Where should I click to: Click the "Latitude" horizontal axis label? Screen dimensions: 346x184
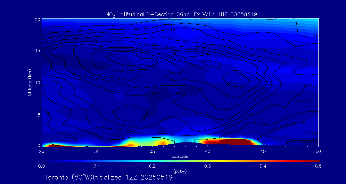pos(180,157)
